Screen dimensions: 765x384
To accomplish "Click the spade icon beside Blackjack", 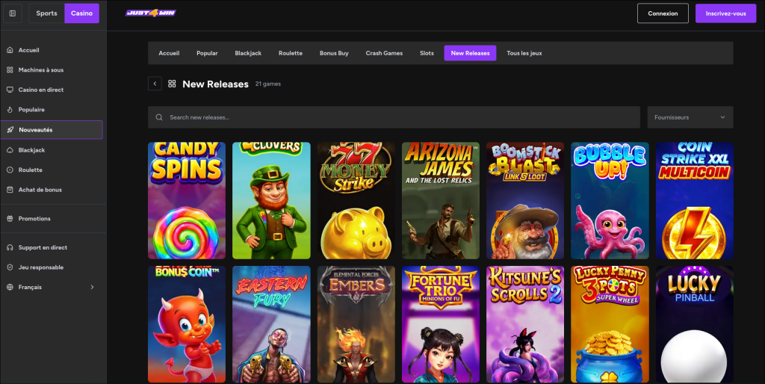I will [x=10, y=150].
